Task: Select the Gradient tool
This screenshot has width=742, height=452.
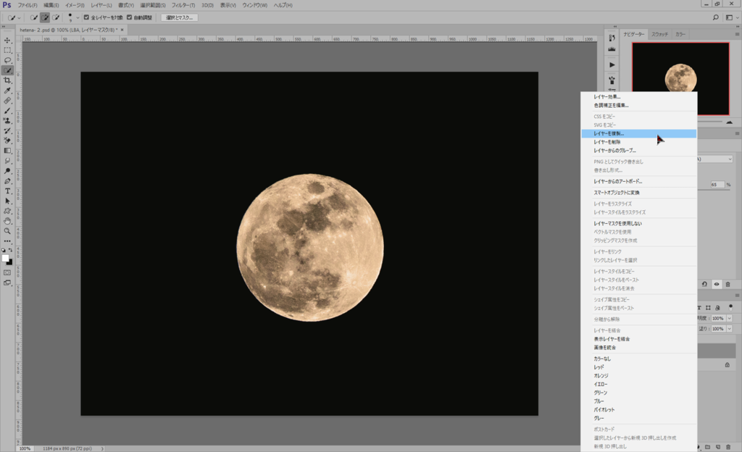Action: 7,151
